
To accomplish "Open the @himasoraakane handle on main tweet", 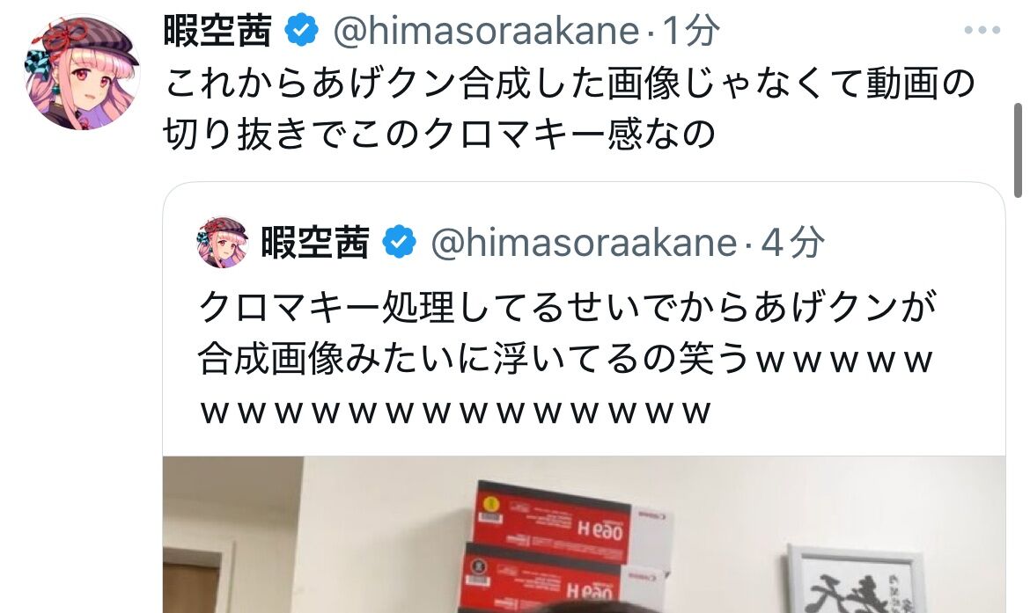I will (486, 31).
